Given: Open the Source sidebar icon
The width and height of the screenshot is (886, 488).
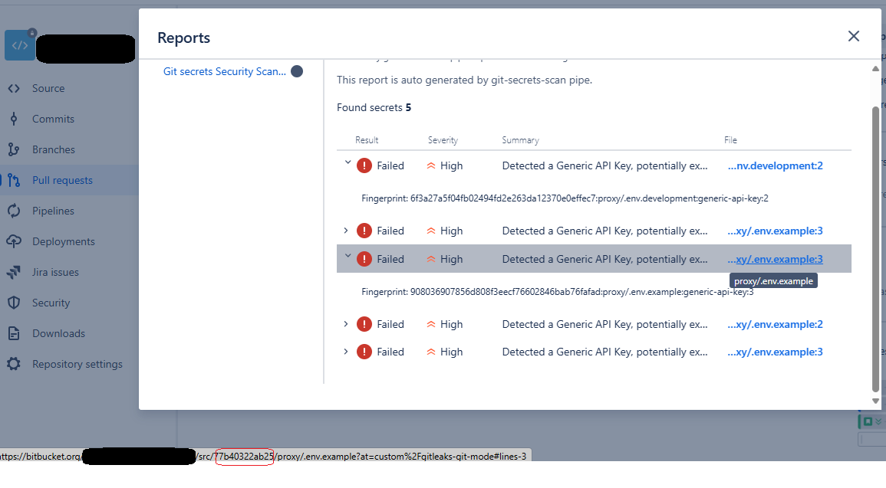Looking at the screenshot, I should tap(14, 89).
